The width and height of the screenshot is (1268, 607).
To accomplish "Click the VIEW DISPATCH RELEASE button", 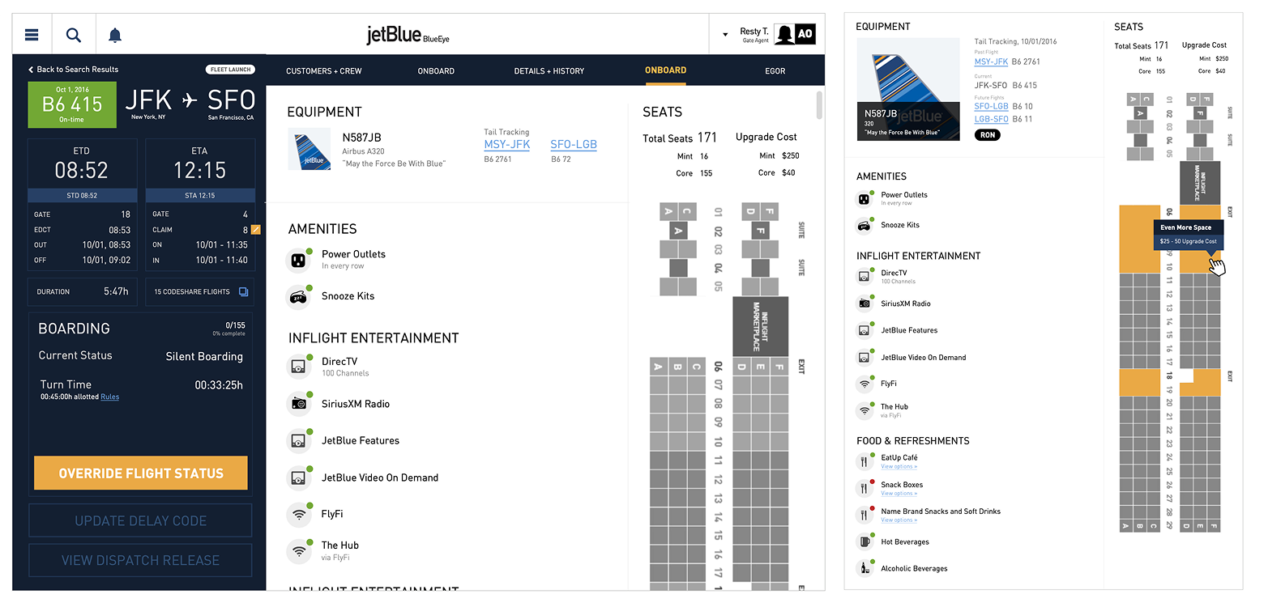I will pyautogui.click(x=140, y=560).
